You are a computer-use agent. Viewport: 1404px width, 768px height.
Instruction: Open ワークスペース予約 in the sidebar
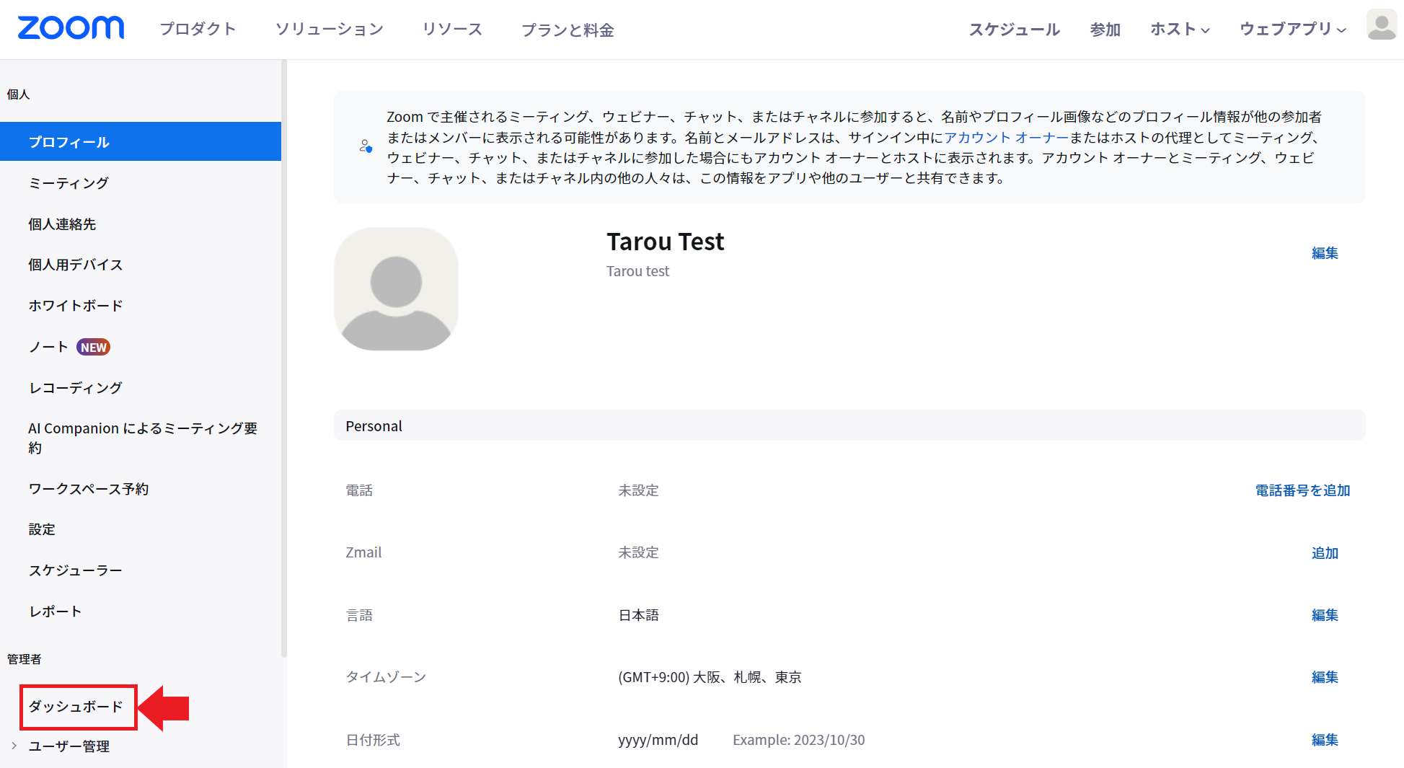88,489
